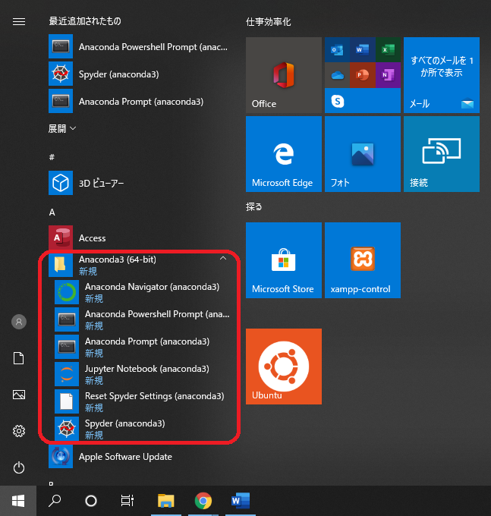Collapse the Anaconda3 (64-bit) folder chevron
This screenshot has height=516, width=491.
click(223, 258)
